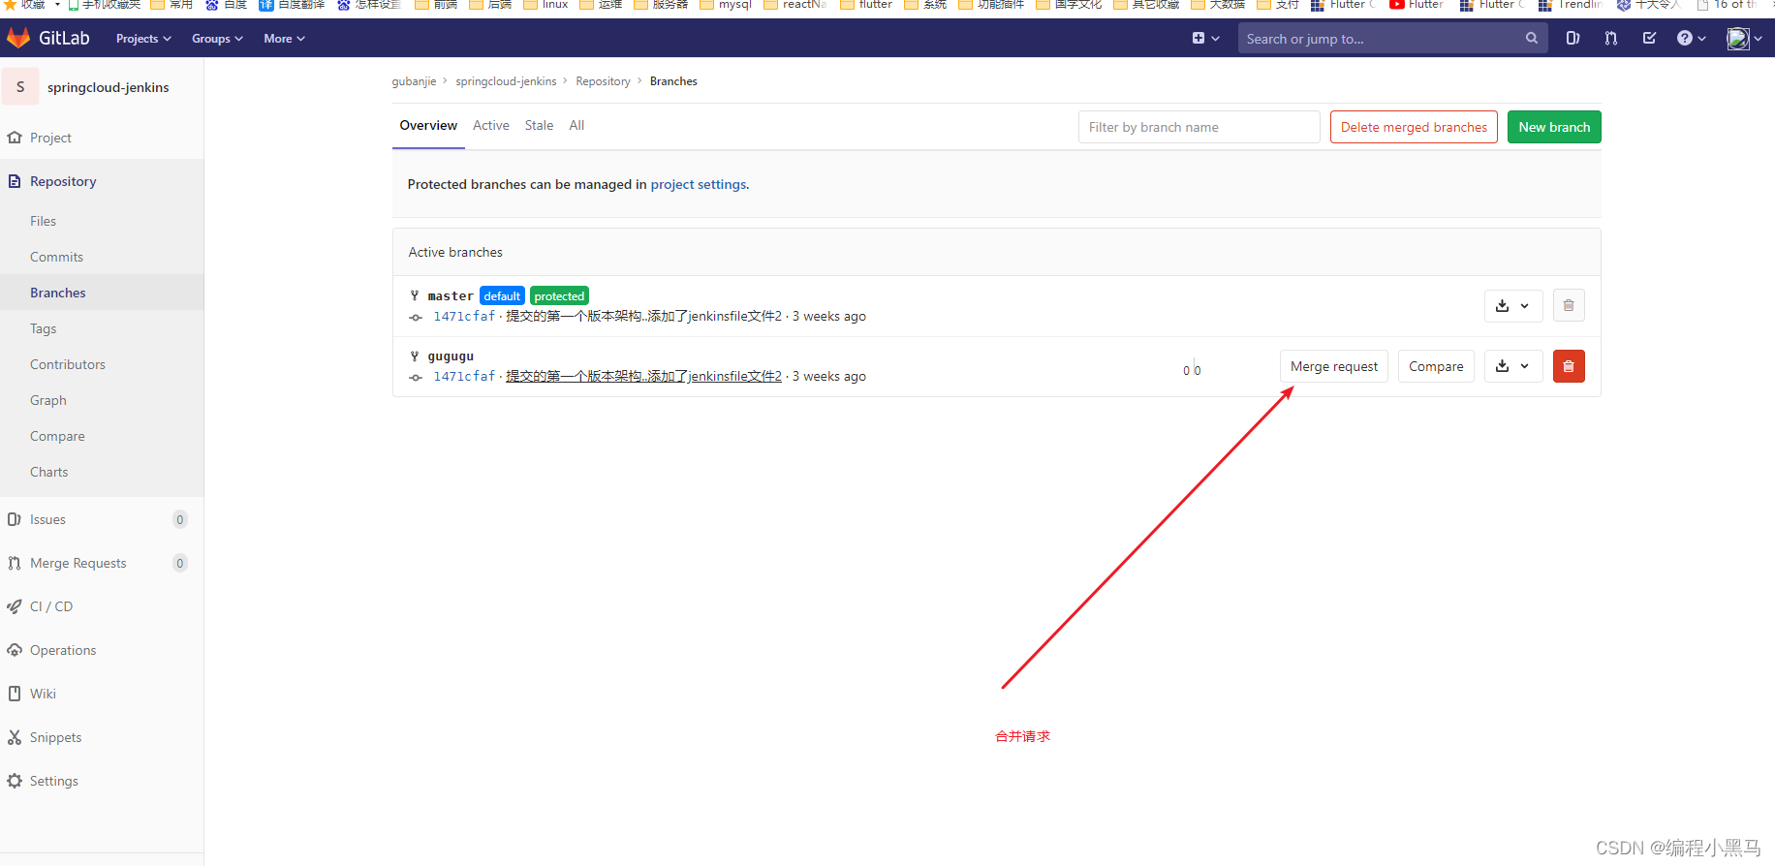
Task: Delete the gugugu branch with trash icon
Action: pos(1569,366)
